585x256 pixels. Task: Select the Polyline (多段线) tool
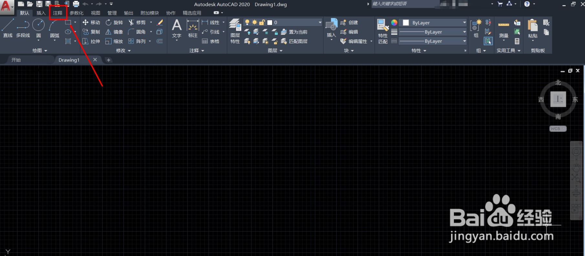click(23, 28)
